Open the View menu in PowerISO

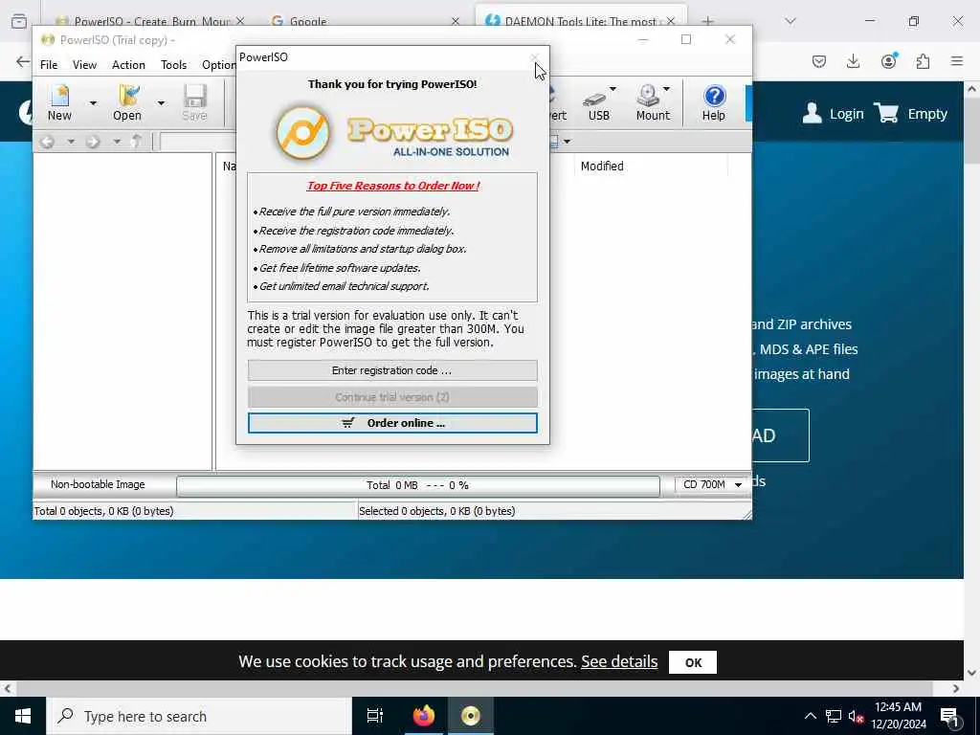click(84, 65)
